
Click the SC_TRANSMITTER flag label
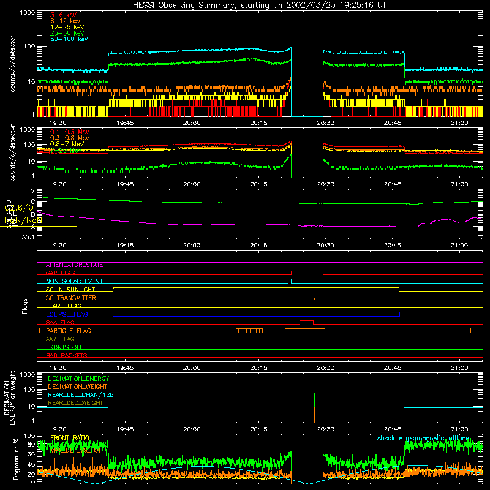[x=71, y=298]
